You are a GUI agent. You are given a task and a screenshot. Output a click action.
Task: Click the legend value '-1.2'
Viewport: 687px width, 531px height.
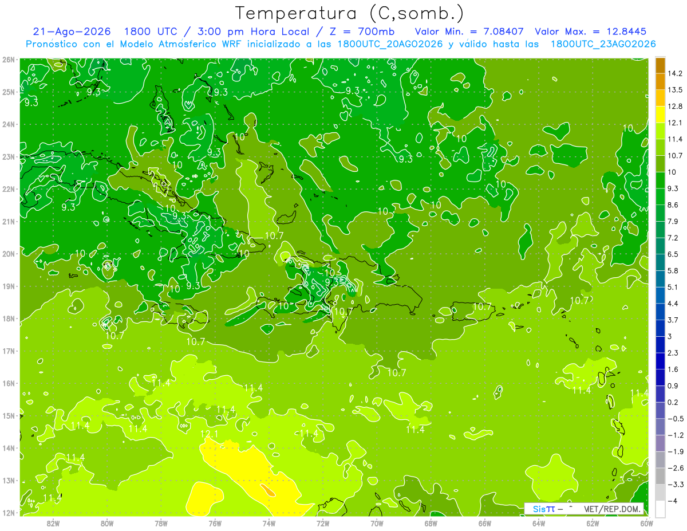[676, 435]
